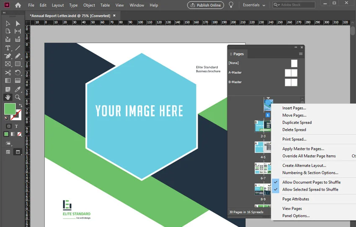Apply Color small green button
The image size is (356, 227).
(6, 134)
